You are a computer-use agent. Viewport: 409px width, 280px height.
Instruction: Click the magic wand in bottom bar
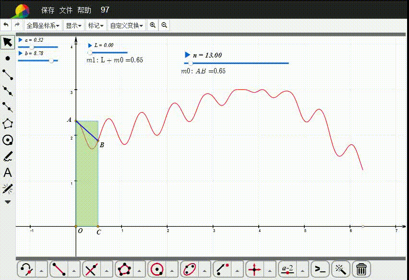point(341,269)
